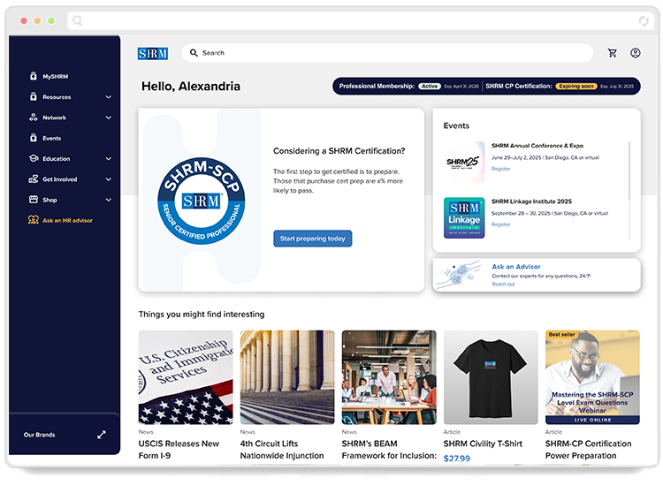Click the browser address bar
663x486 pixels.
pos(361,20)
